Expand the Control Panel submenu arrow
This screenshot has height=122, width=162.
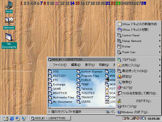click(x=160, y=35)
